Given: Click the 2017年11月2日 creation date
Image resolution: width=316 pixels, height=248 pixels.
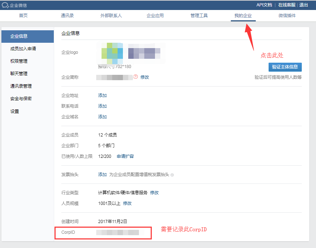Looking at the screenshot, I should (113, 222).
